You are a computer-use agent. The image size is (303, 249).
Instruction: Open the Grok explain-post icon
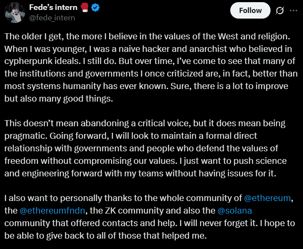(280, 10)
